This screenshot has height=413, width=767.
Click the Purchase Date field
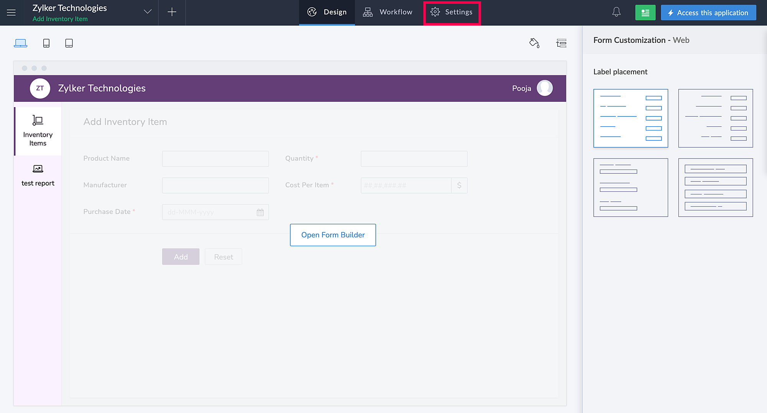[x=216, y=212]
